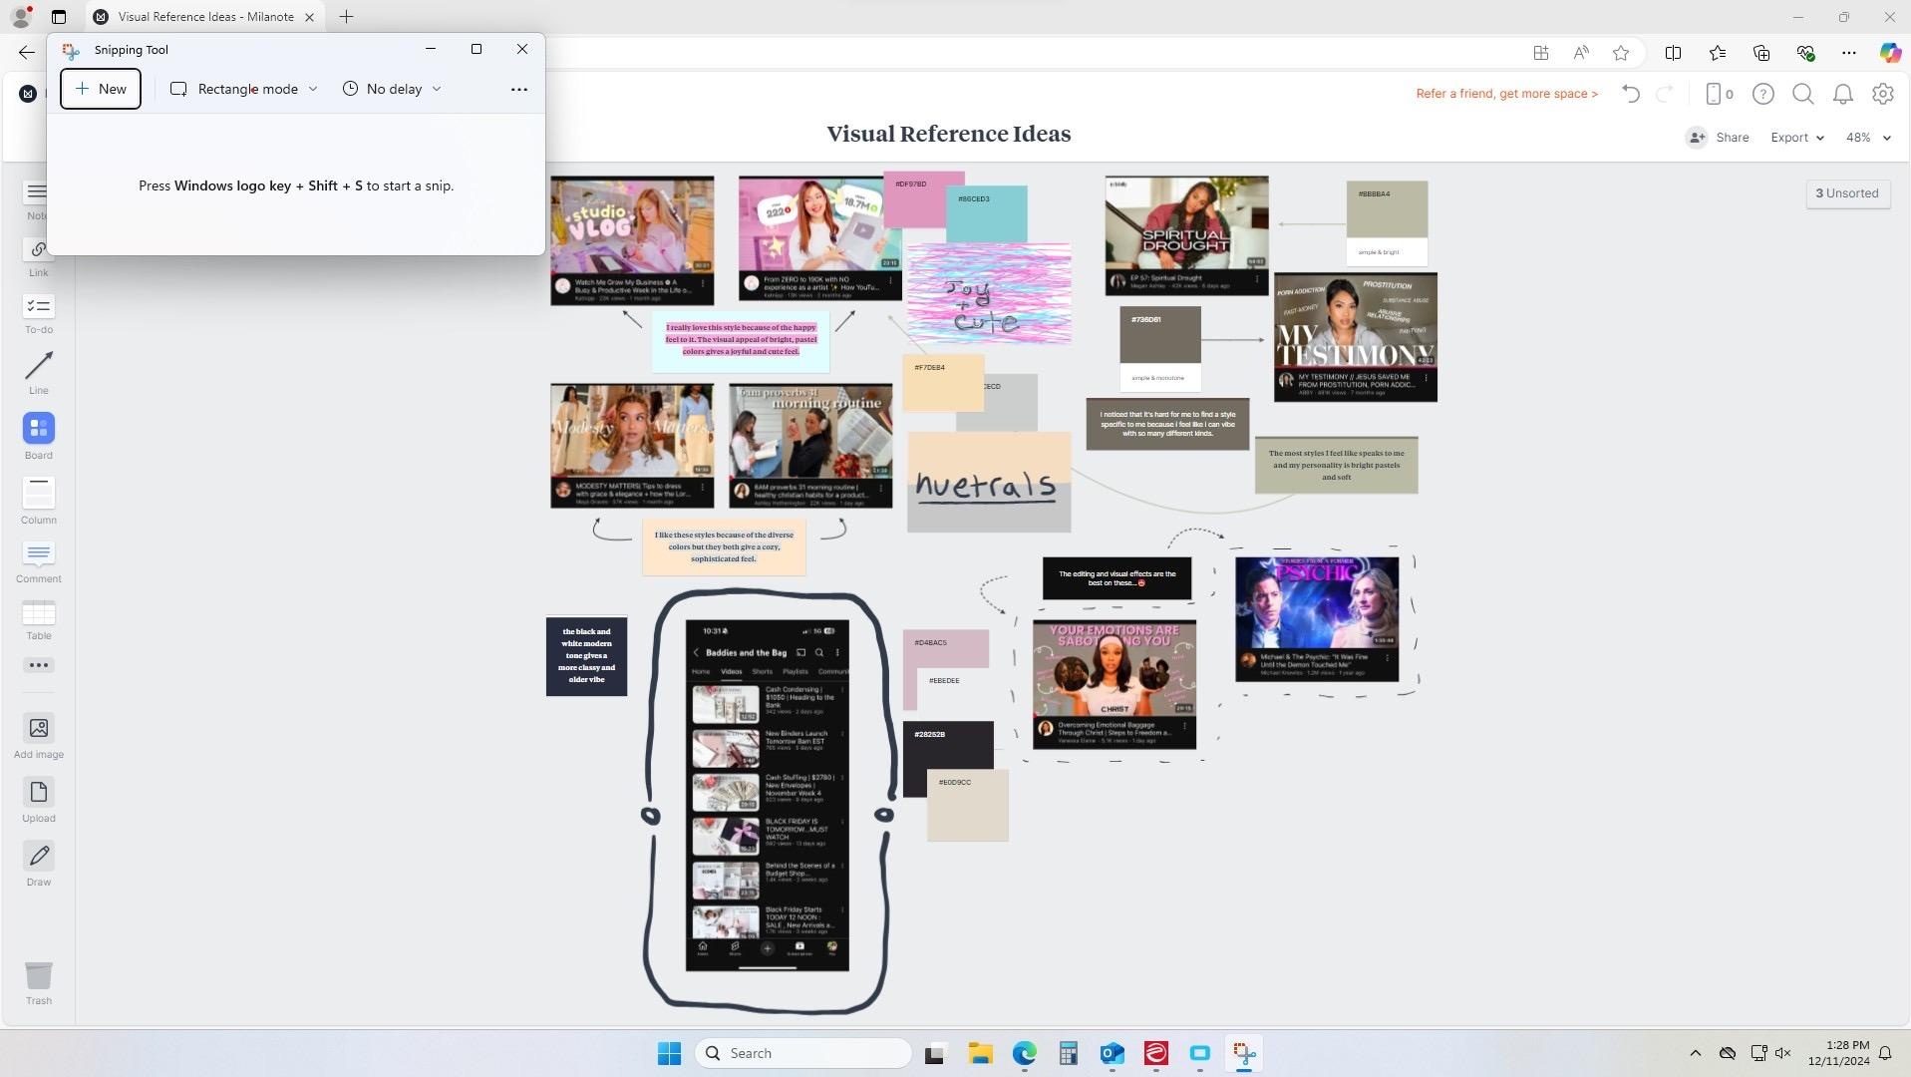Open the 48% zoom dropdown
1911x1077 pixels.
(x=1868, y=138)
